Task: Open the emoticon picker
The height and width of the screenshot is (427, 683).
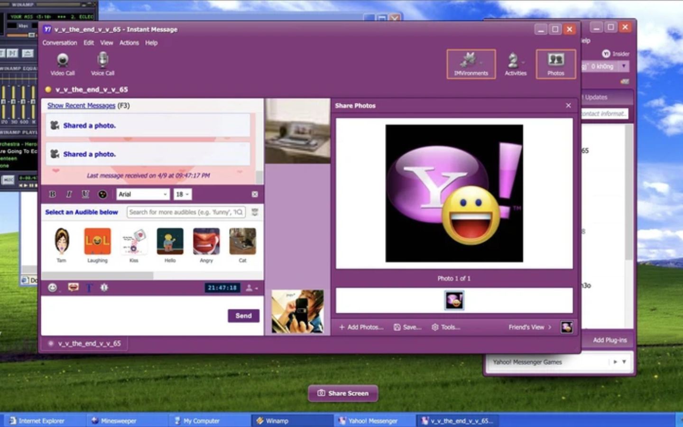Action: pyautogui.click(x=51, y=288)
